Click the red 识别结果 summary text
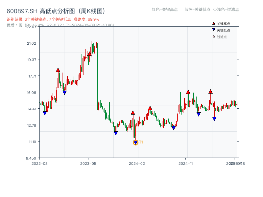This screenshot has height=197, width=263. tap(53, 19)
